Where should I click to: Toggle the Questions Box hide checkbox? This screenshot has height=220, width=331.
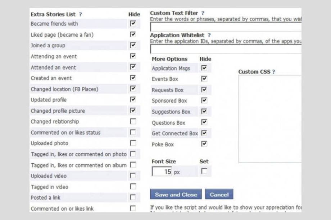tap(204, 122)
